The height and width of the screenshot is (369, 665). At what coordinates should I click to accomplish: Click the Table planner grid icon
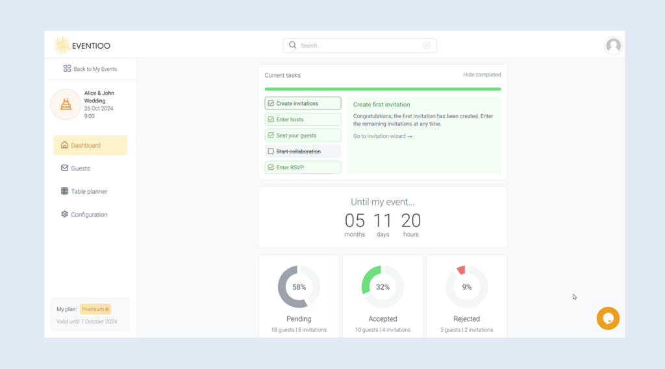coord(64,191)
